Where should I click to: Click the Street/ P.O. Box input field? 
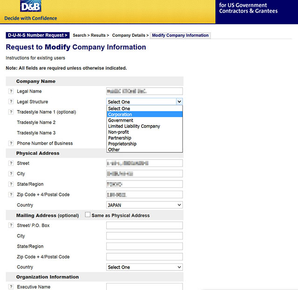point(144,225)
